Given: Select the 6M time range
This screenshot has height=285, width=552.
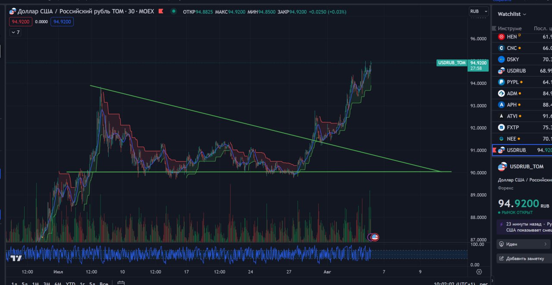Looking at the screenshot, I should pyautogui.click(x=58, y=283).
